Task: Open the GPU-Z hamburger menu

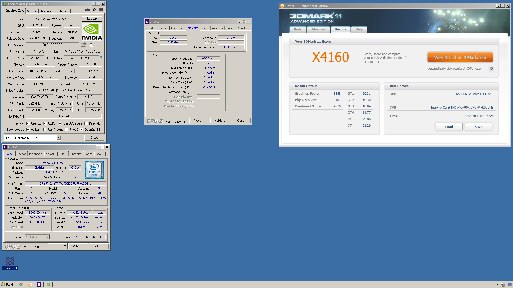Action: pyautogui.click(x=101, y=10)
